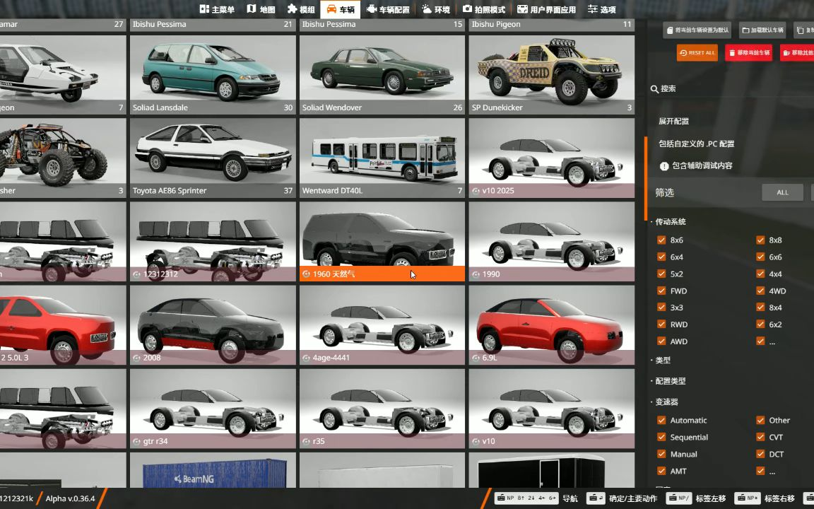Uncheck the Automatic transmission checkbox
This screenshot has height=509, width=814.
[x=661, y=420]
